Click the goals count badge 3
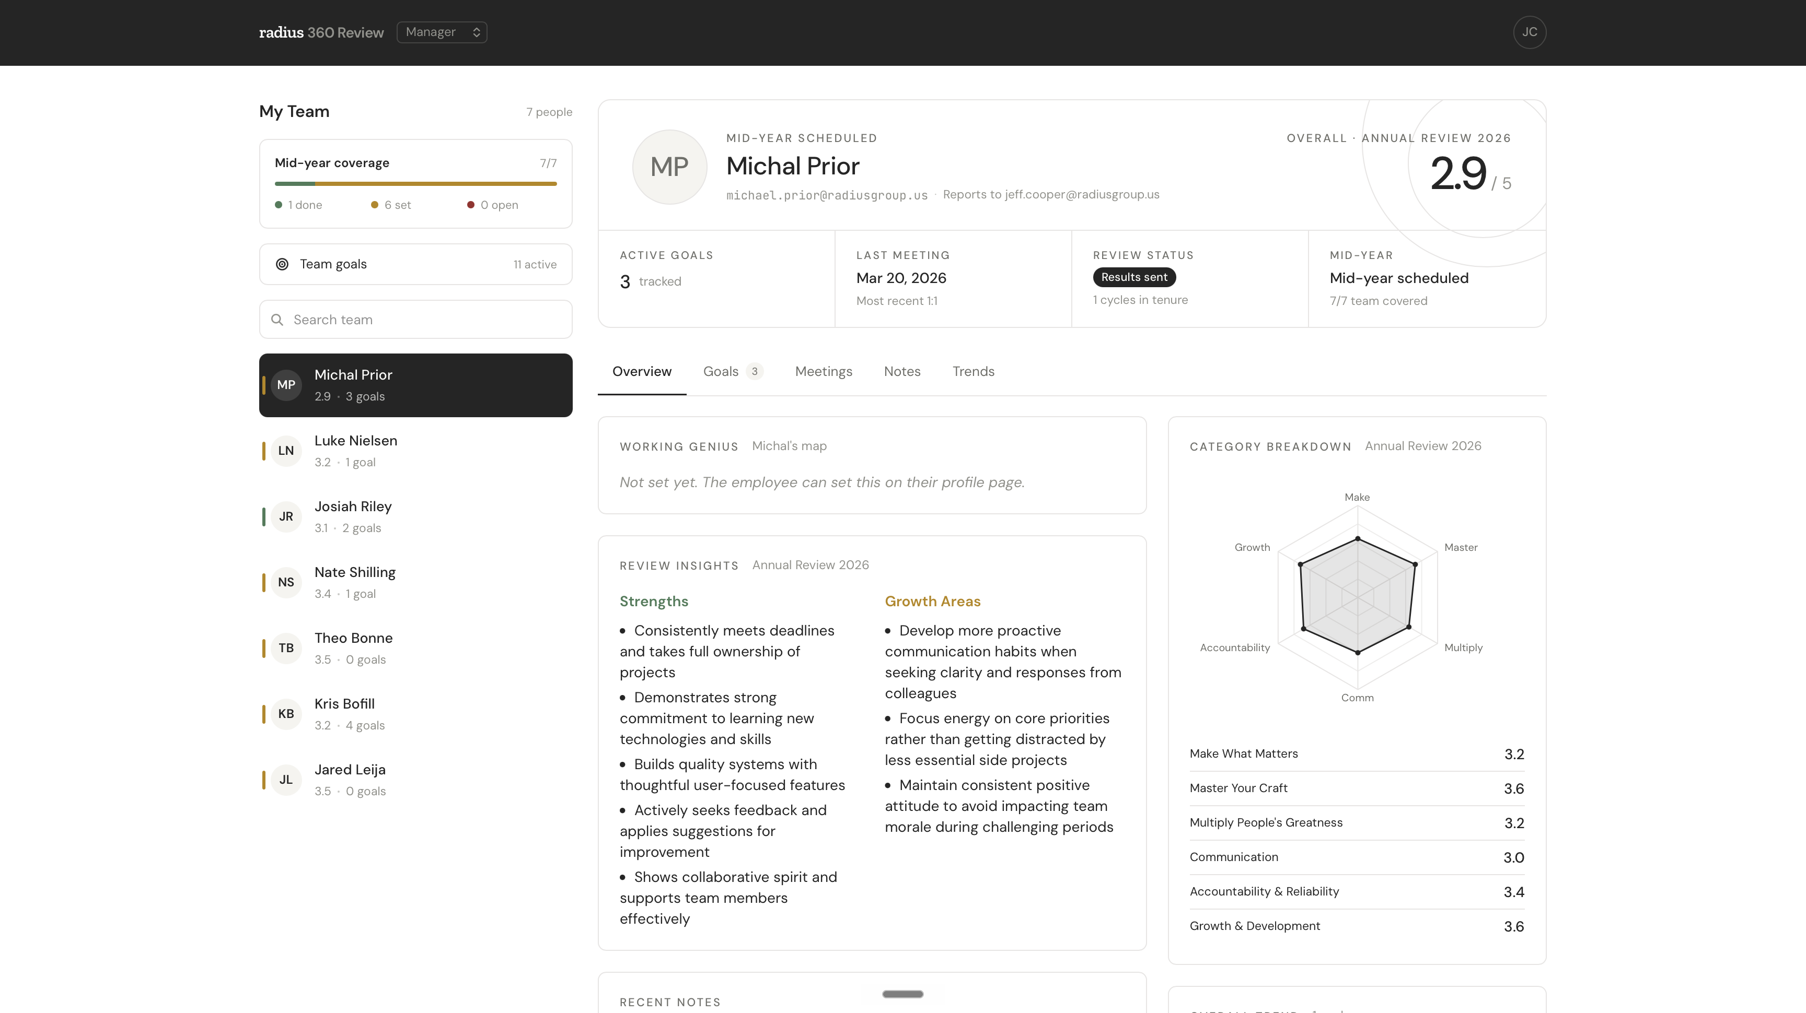 (755, 371)
